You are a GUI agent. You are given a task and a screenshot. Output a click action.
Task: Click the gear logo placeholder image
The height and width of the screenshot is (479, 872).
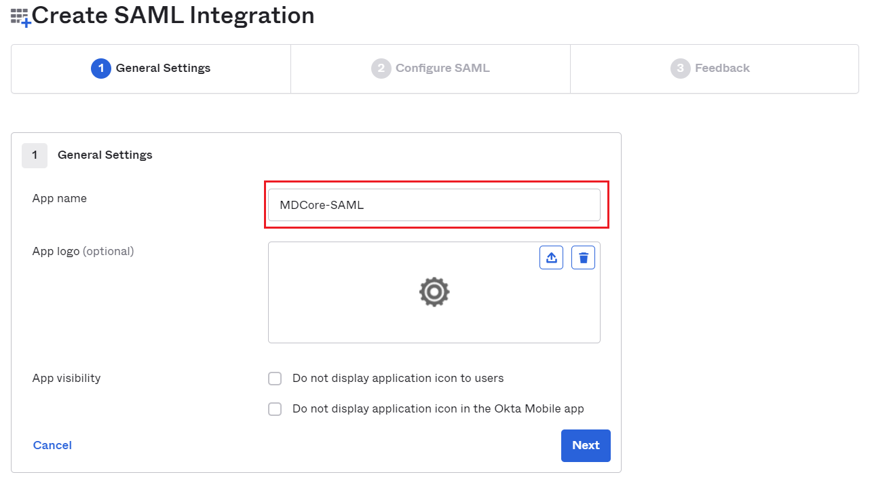(434, 292)
